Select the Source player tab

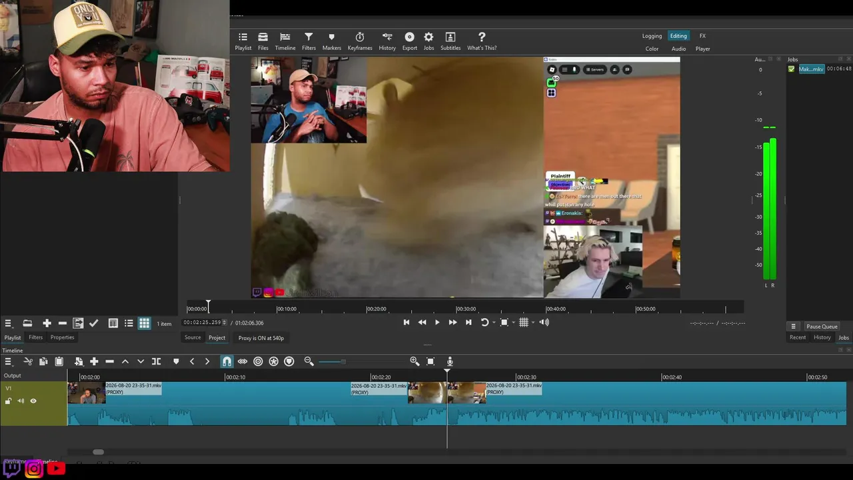coord(193,338)
